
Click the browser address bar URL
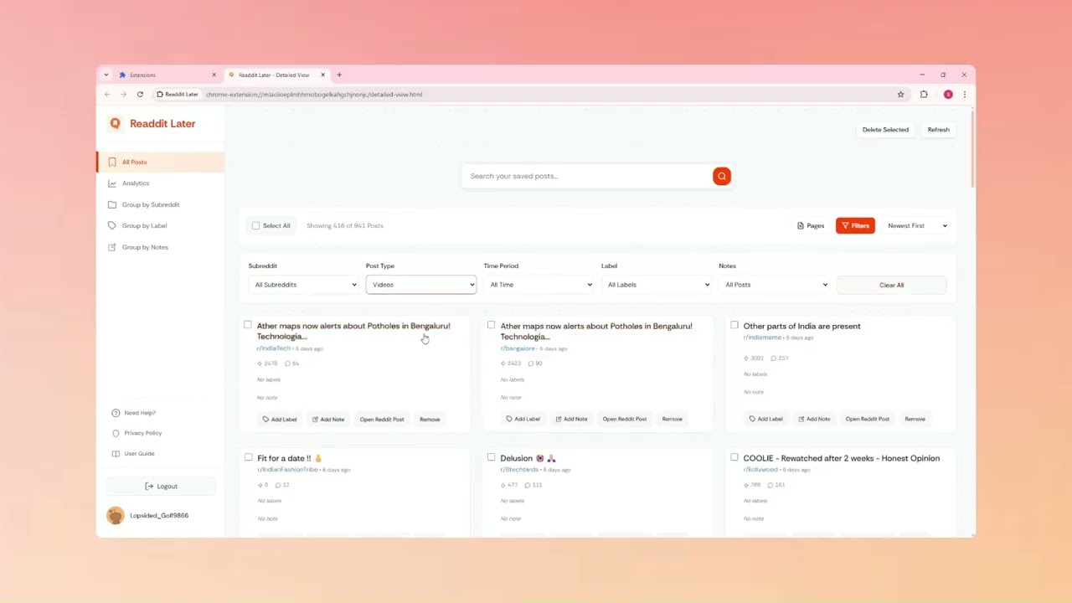pos(314,95)
